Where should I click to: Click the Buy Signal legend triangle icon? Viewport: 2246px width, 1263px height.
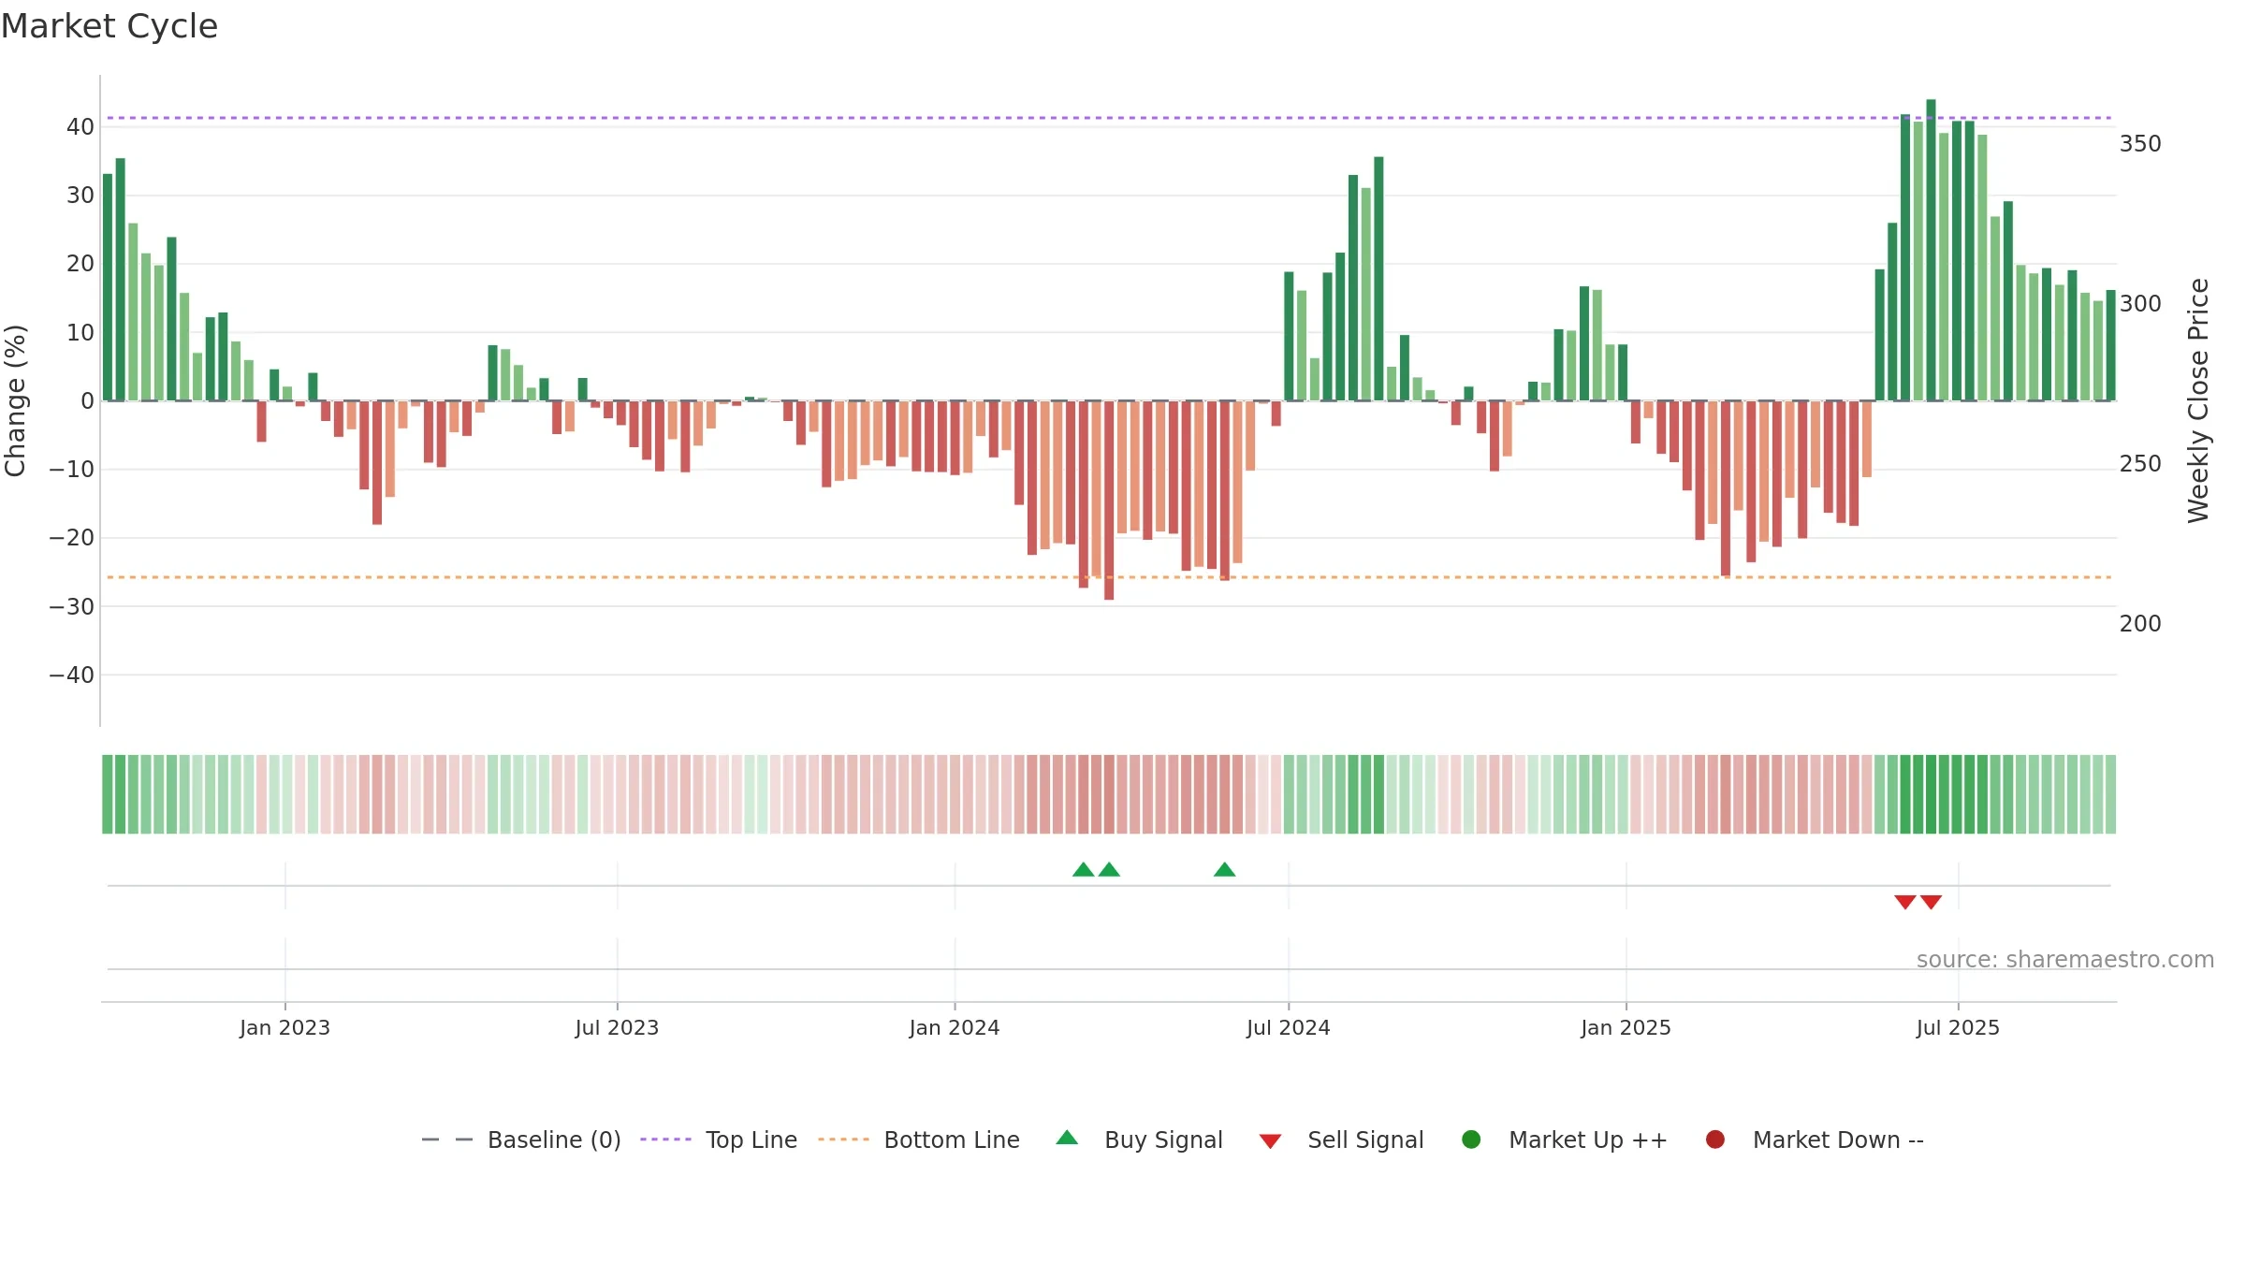coord(1067,1138)
